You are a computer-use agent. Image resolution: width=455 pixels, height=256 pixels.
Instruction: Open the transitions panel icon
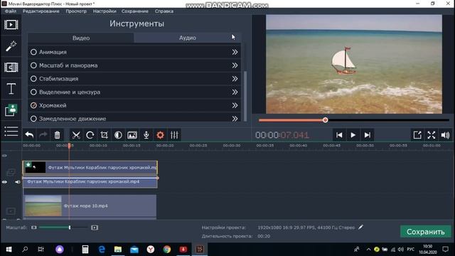click(x=11, y=68)
